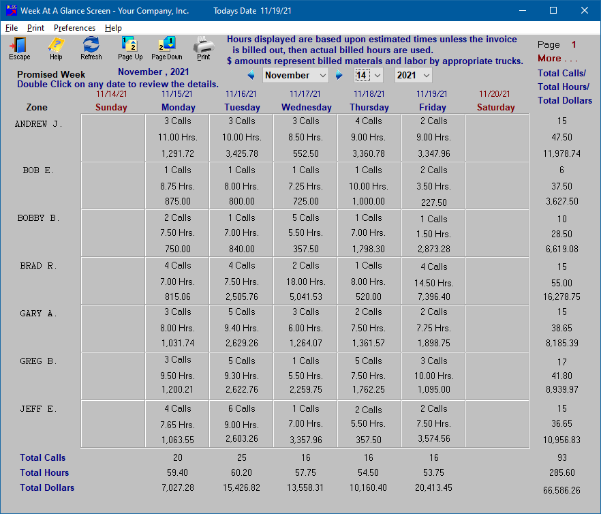
Task: Go back using left blue arrow
Action: click(251, 75)
